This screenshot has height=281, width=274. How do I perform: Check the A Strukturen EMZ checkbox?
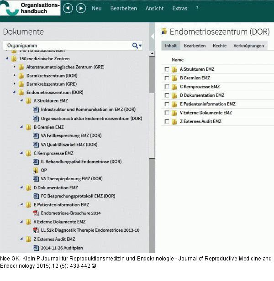pos(167,69)
